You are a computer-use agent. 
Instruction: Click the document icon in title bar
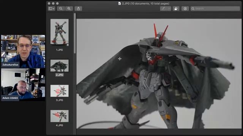tap(120, 3)
